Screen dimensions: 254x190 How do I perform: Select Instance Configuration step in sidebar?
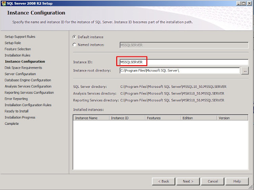point(25,62)
